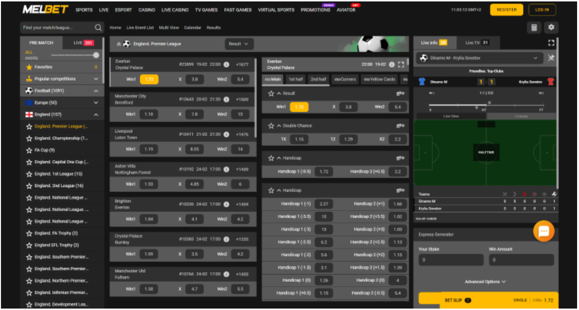Switch to the Live TV tab

click(x=477, y=43)
